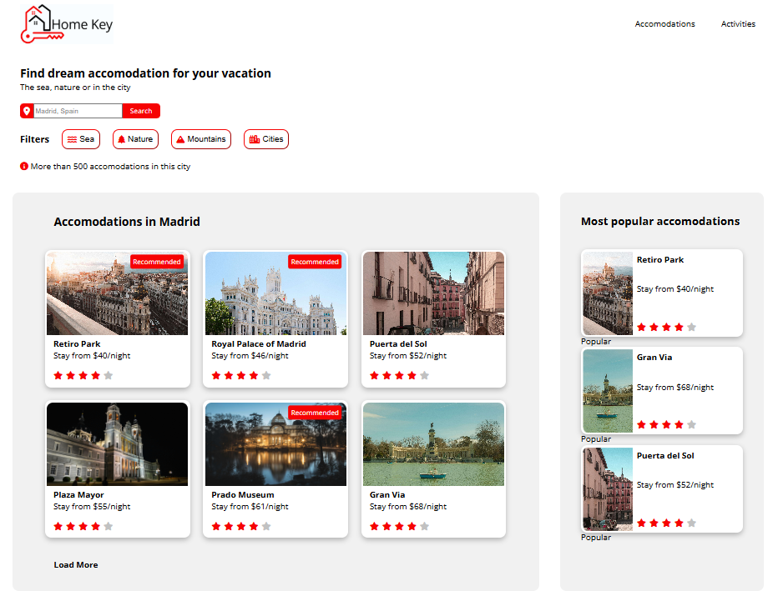This screenshot has width=783, height=601.
Task: Toggle the gray star on Plaza Mayor rating
Action: click(x=106, y=526)
